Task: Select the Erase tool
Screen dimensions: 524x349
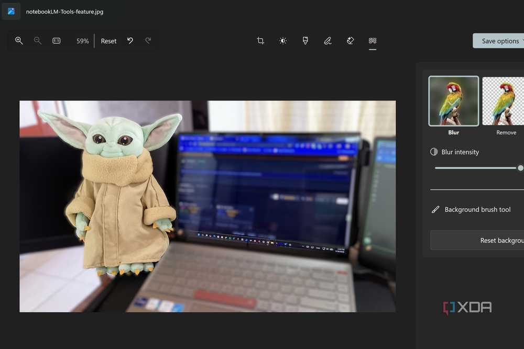Action: [350, 41]
